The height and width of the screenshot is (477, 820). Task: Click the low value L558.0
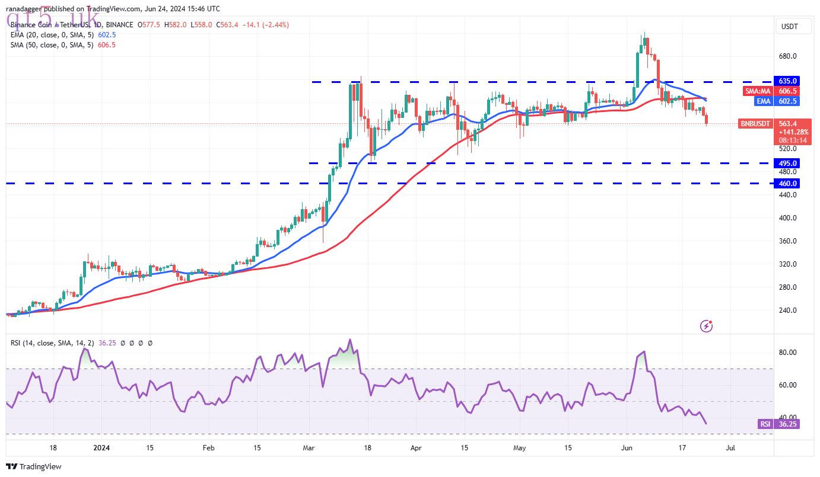[200, 25]
